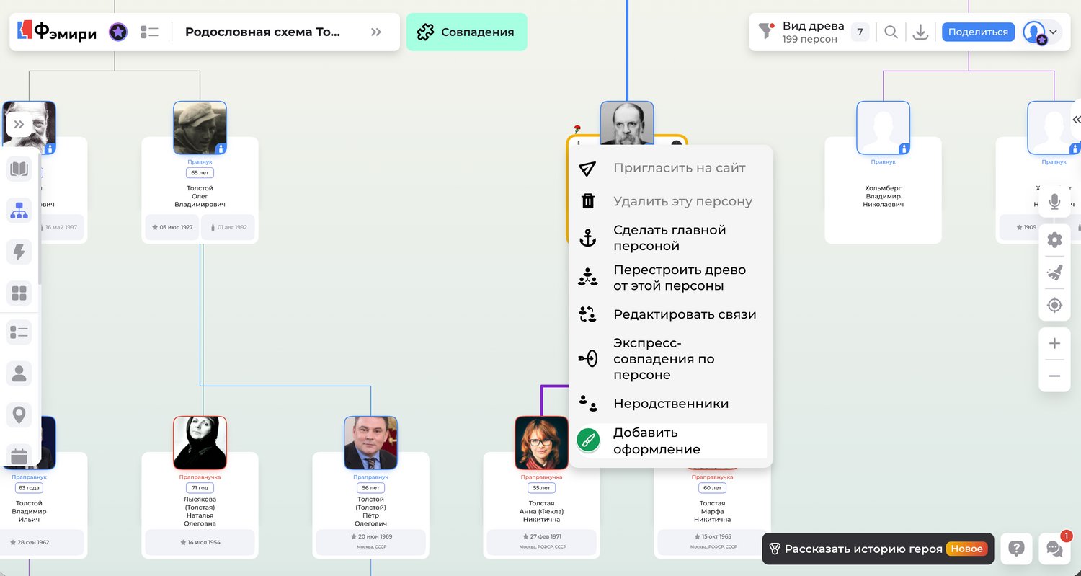Center tree with the target icon
1081x576 pixels.
click(1054, 306)
